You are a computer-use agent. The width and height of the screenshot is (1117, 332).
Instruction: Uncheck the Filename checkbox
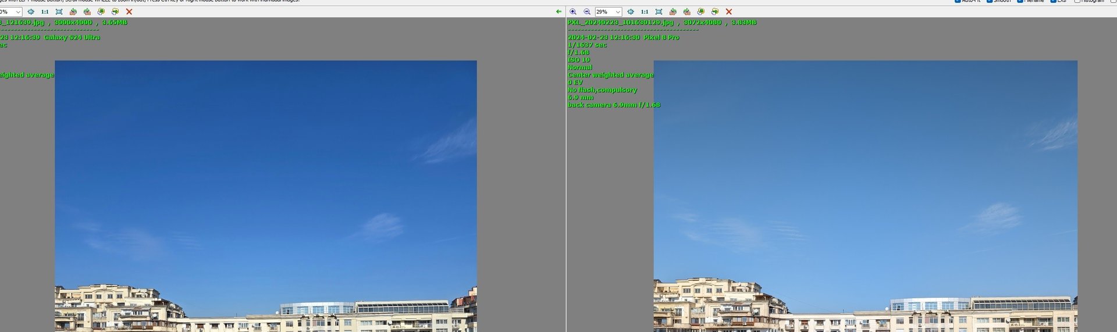click(x=1020, y=1)
